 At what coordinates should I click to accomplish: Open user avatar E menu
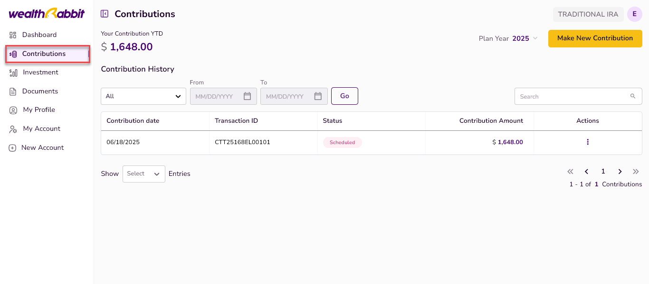634,14
